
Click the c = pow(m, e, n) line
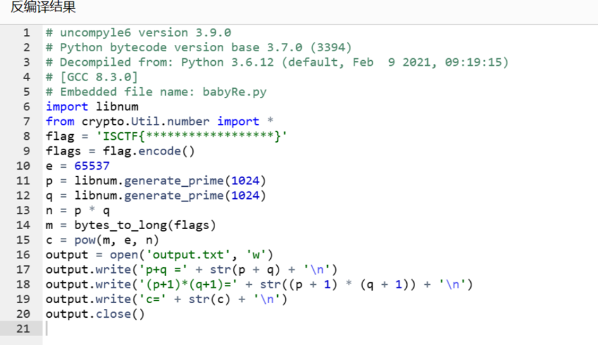point(103,240)
